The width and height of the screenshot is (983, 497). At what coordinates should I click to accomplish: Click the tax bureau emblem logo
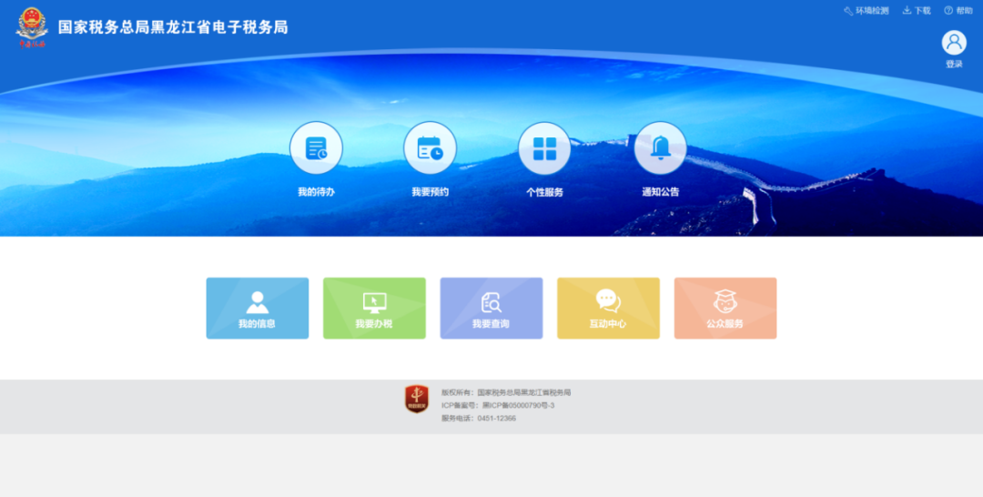coord(31,27)
